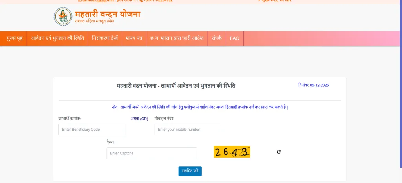
Task: Click the yellow captcha image 2643
Action: [232, 152]
